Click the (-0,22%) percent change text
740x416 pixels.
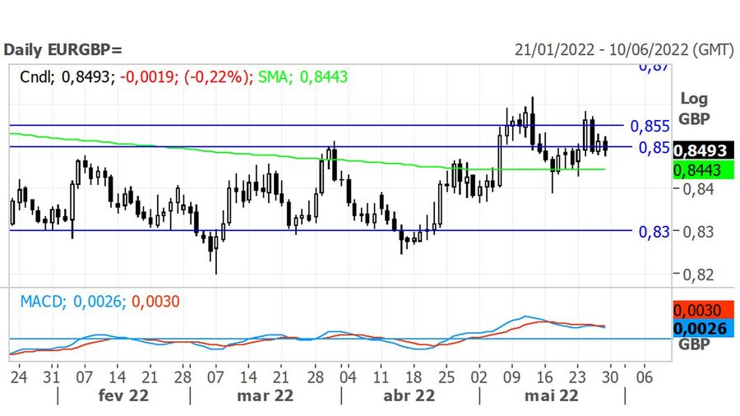click(x=219, y=76)
